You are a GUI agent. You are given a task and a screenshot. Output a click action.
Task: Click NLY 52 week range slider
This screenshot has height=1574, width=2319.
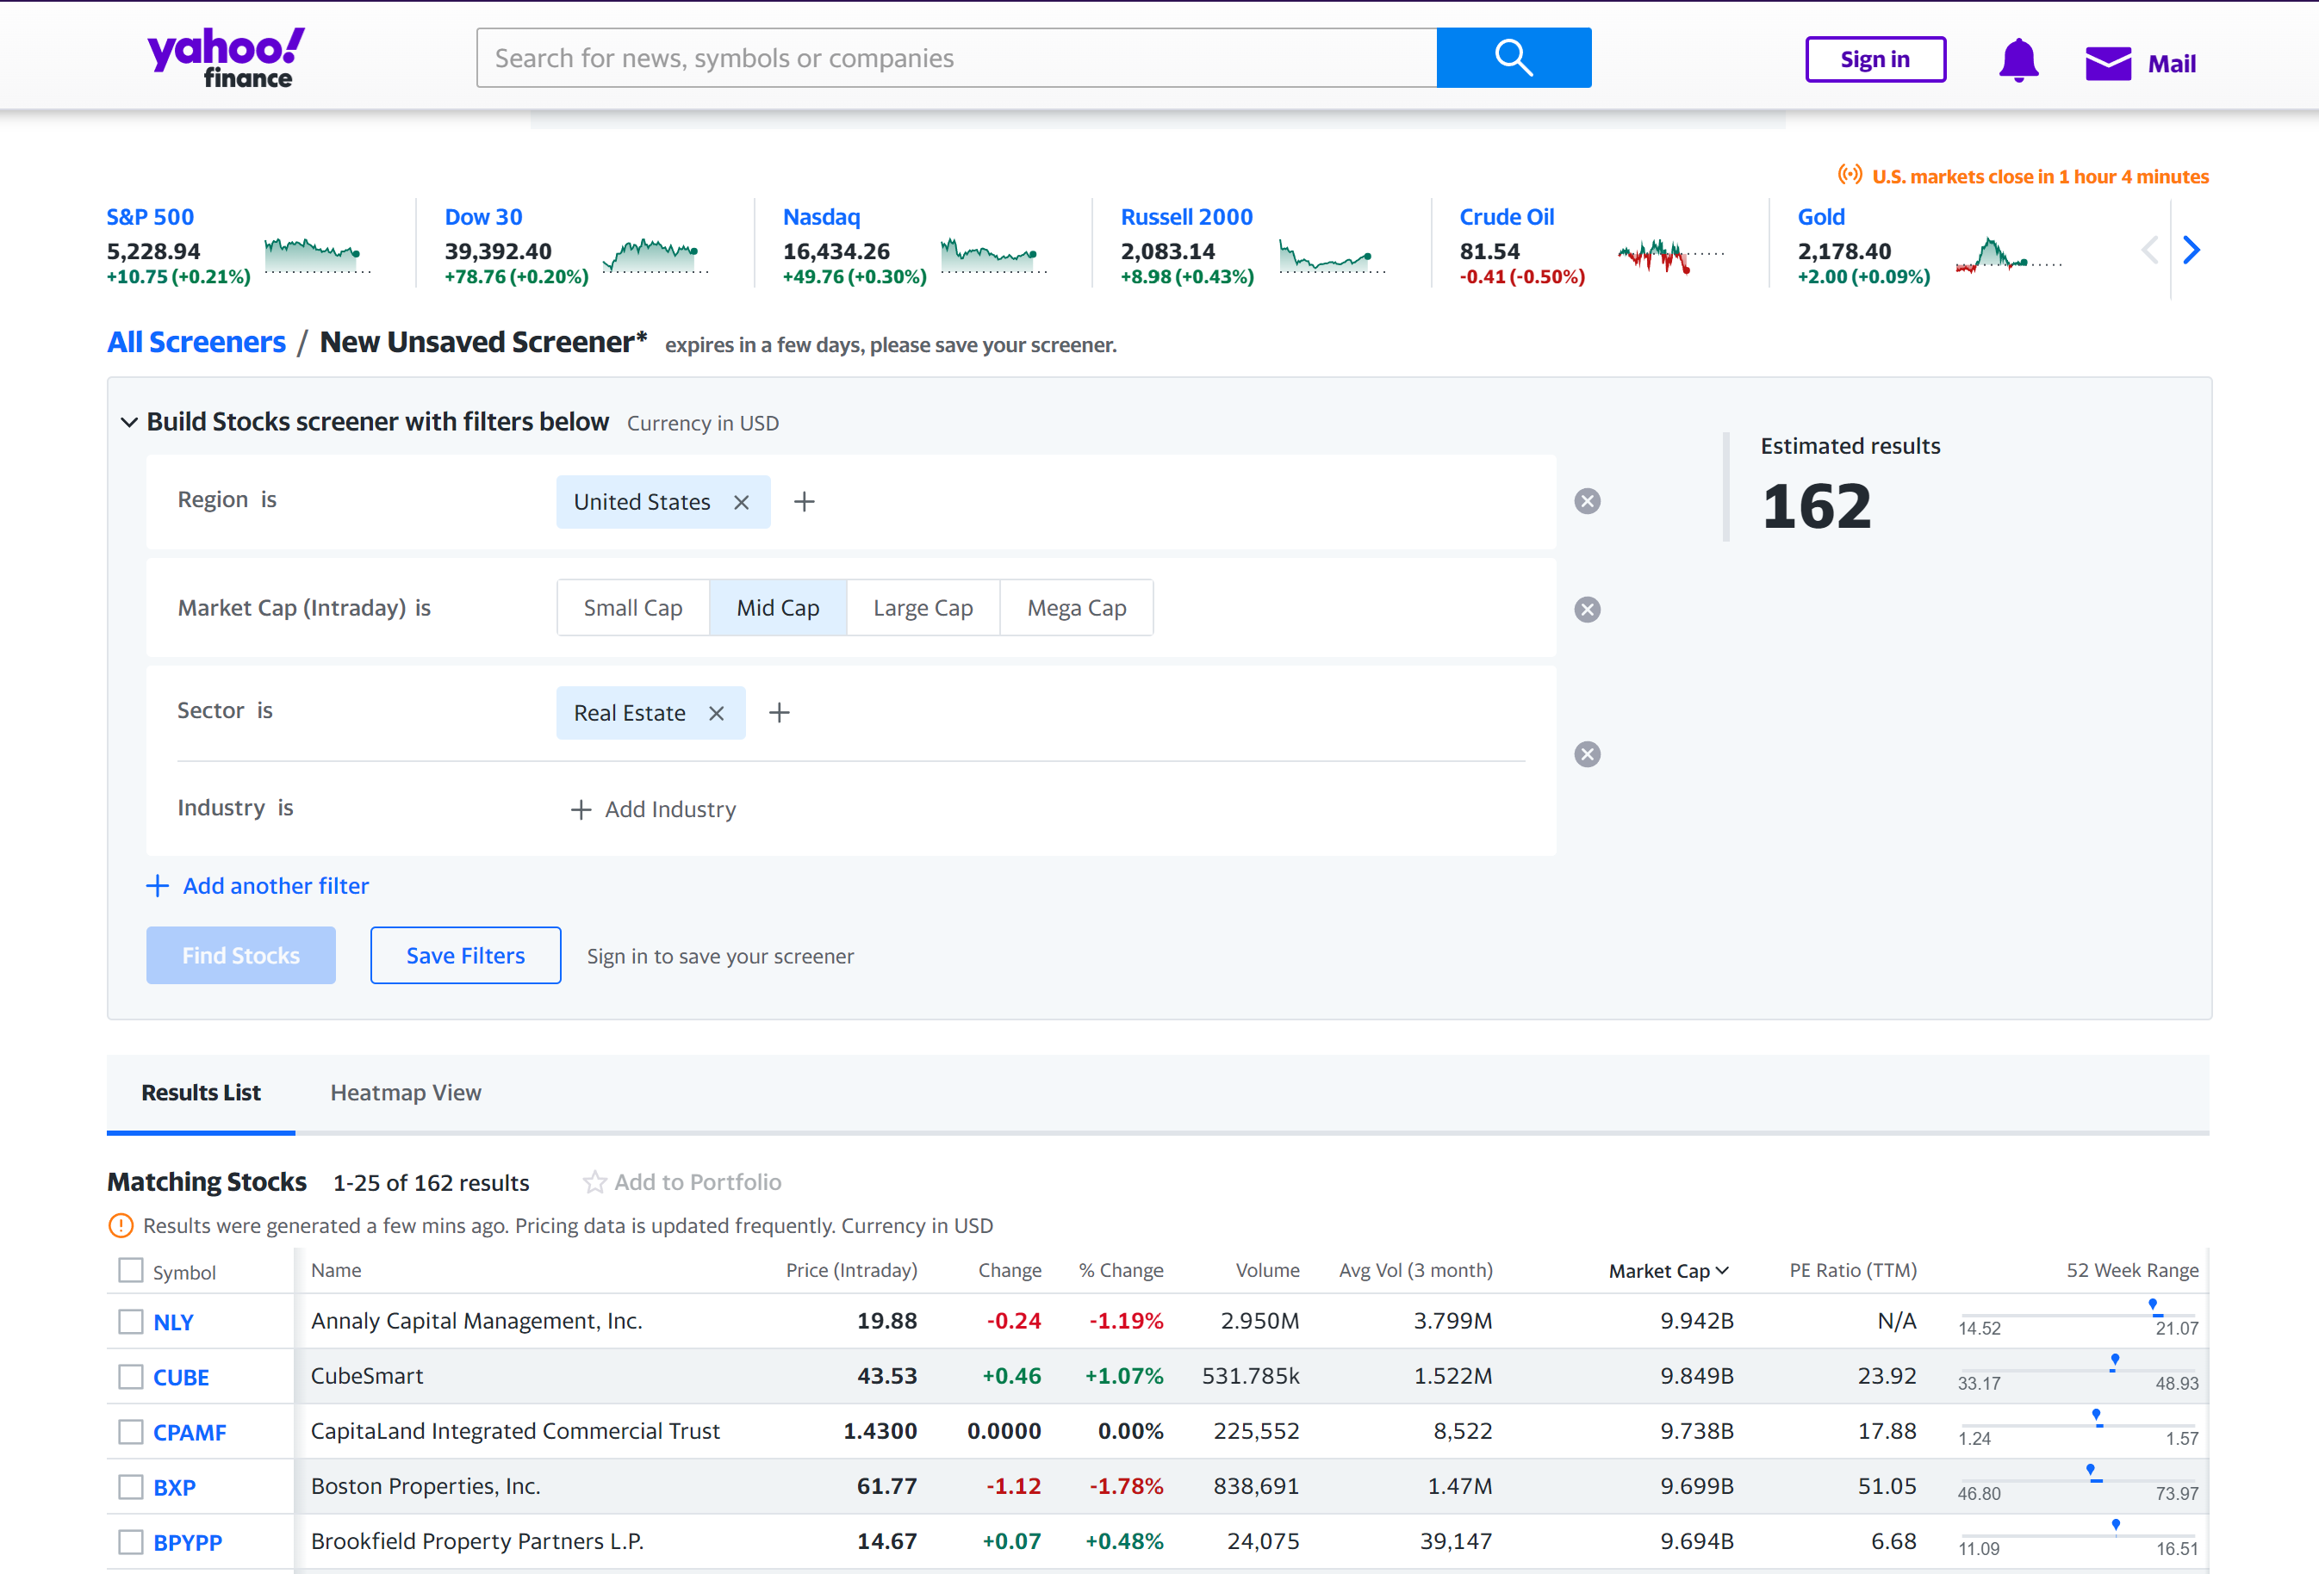click(2078, 1317)
